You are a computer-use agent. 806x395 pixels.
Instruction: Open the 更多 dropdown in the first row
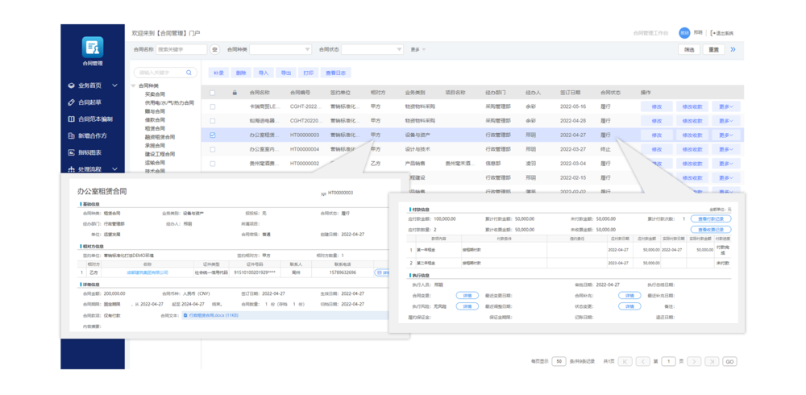pos(725,106)
